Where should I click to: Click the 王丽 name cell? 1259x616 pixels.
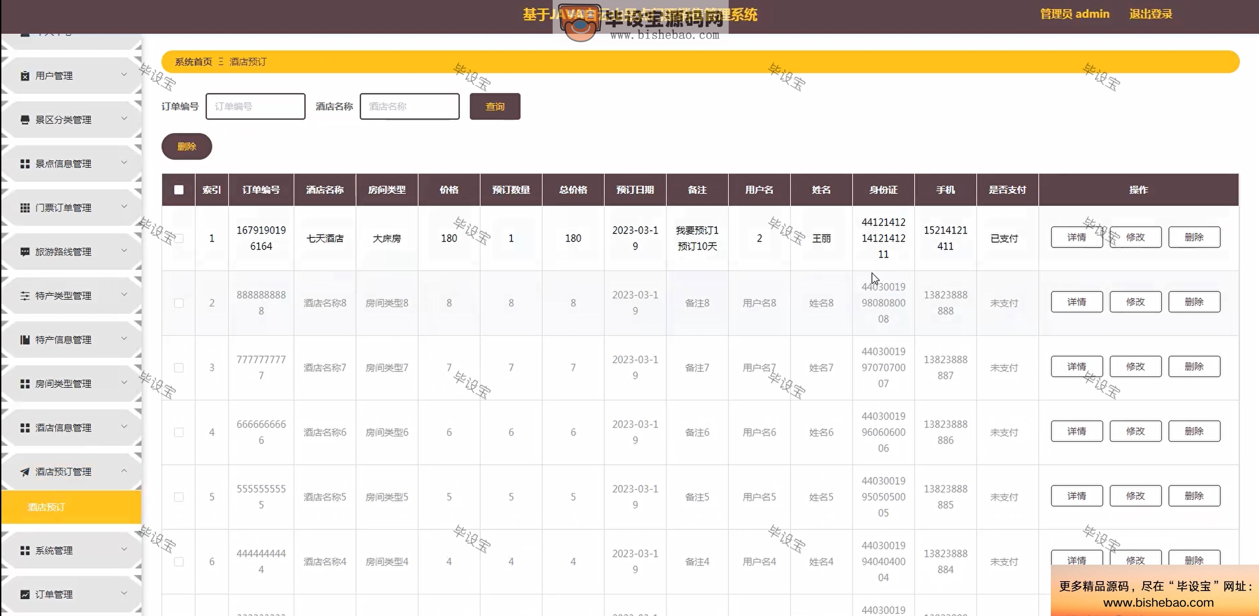point(821,238)
